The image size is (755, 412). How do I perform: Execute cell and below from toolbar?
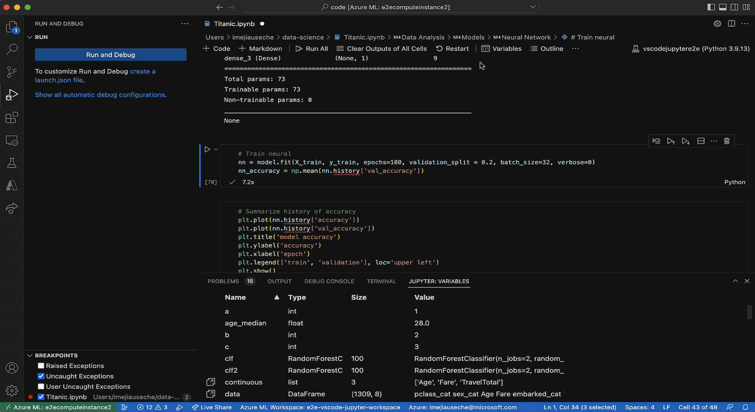pyautogui.click(x=686, y=141)
